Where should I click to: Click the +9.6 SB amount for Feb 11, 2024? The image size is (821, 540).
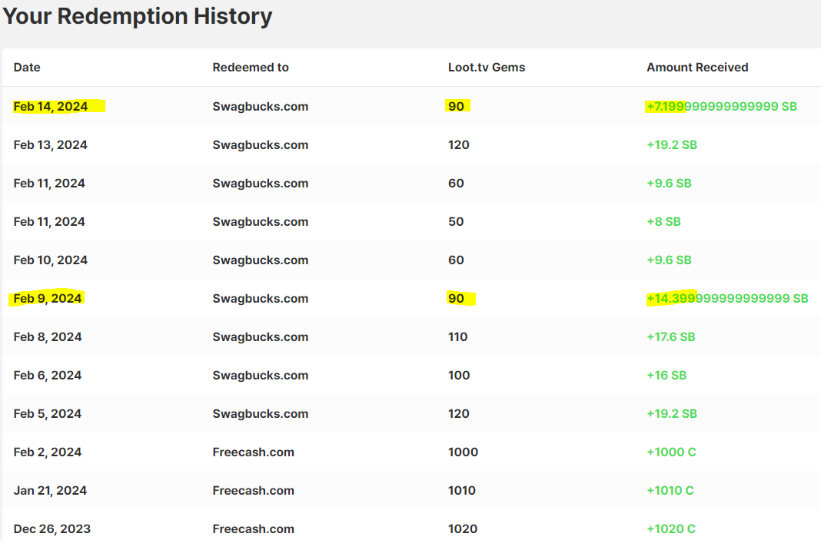pos(669,184)
